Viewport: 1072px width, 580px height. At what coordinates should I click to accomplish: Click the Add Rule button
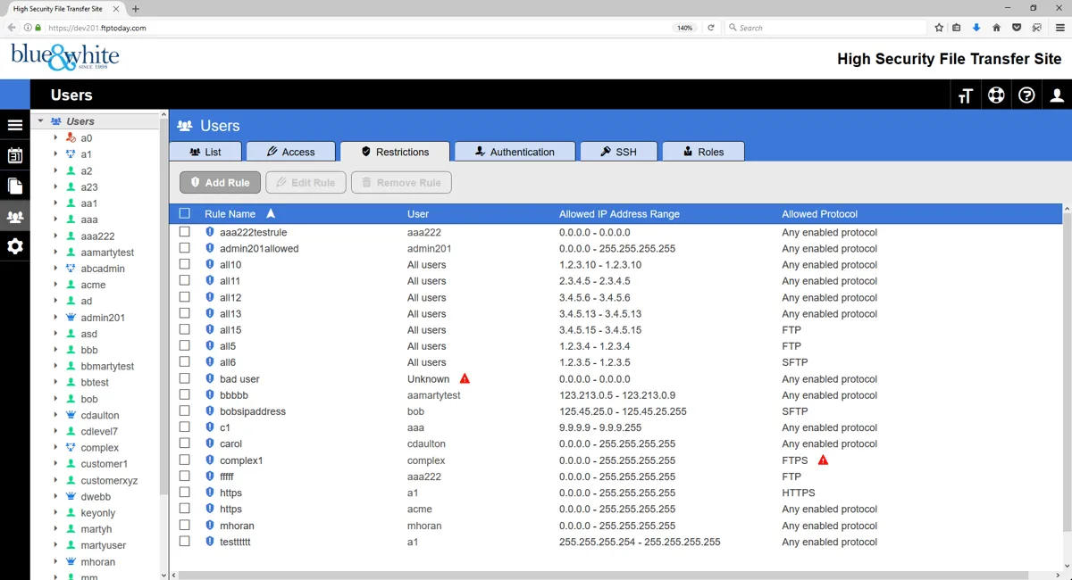220,183
